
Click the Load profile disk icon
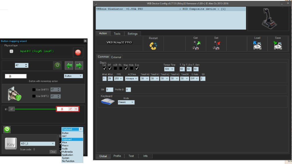257,45
